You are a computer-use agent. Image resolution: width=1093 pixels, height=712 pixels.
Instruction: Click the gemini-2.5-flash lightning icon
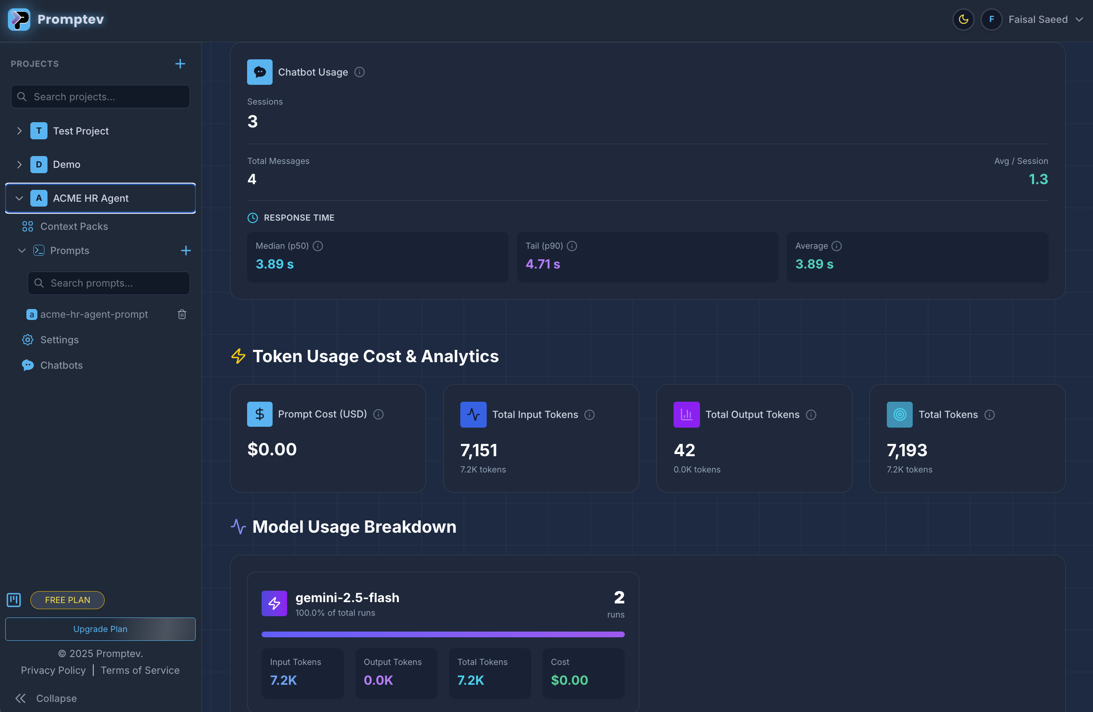pos(274,603)
